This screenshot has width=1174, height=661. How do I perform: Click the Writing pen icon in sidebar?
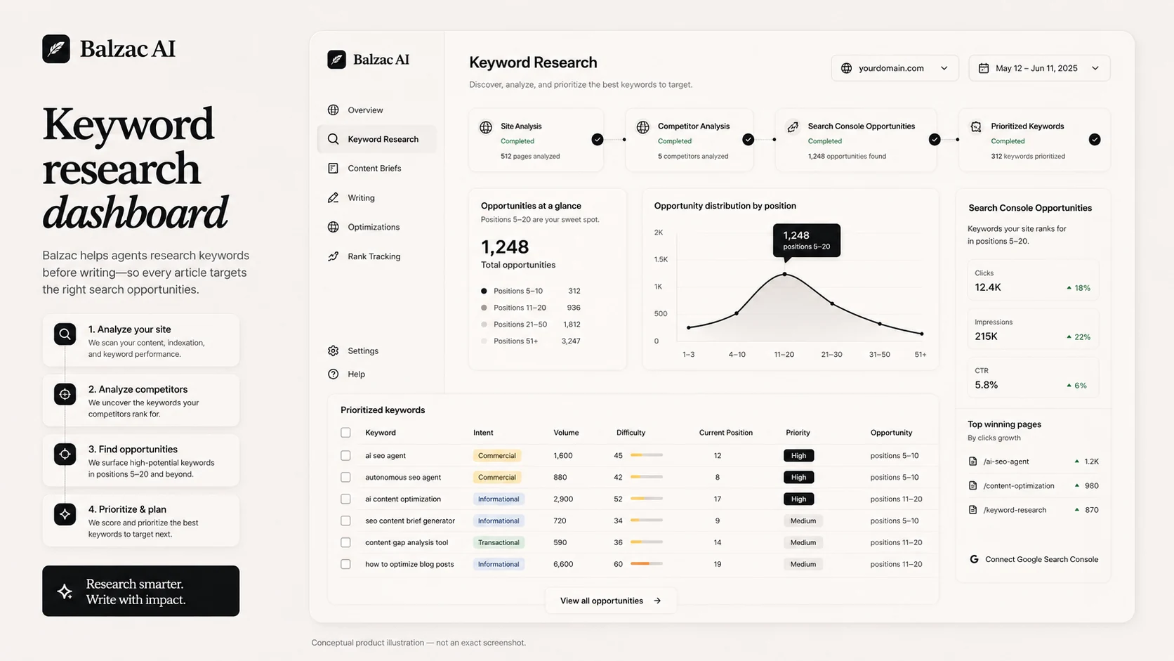[334, 197]
